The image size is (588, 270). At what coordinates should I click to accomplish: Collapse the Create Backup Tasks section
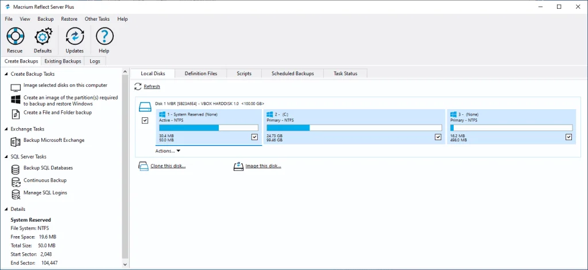coord(6,74)
